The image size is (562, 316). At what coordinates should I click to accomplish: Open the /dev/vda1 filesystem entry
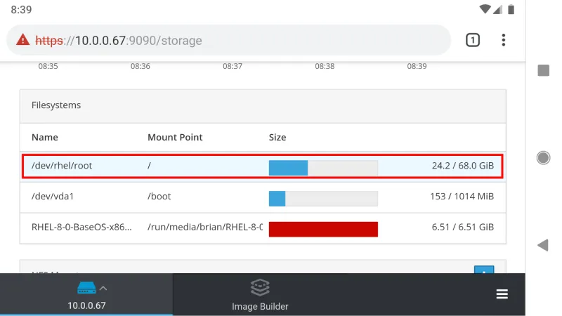53,197
